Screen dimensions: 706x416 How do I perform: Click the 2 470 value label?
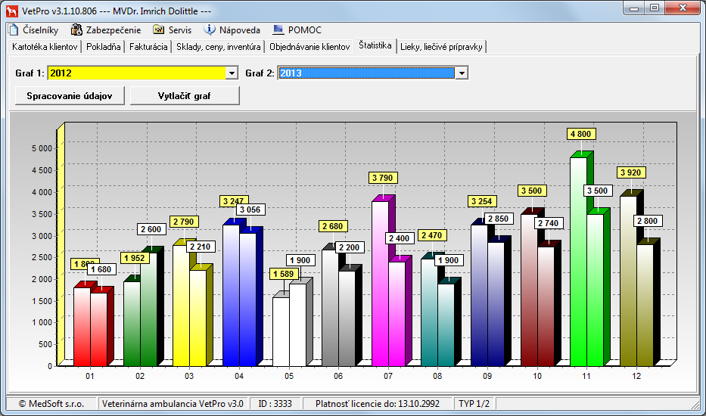(x=433, y=235)
